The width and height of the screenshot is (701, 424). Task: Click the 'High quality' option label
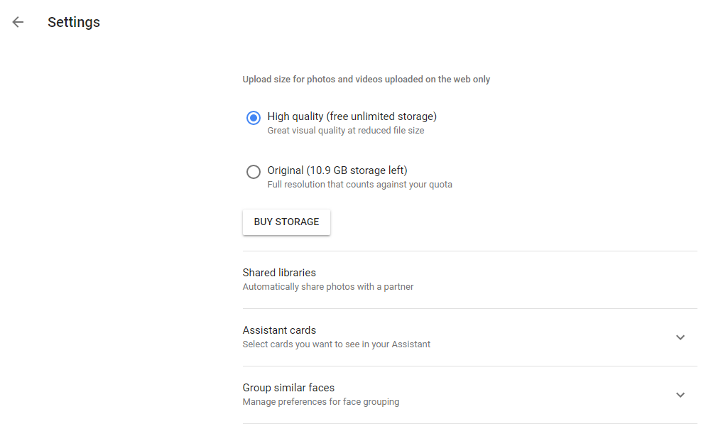coord(296,116)
